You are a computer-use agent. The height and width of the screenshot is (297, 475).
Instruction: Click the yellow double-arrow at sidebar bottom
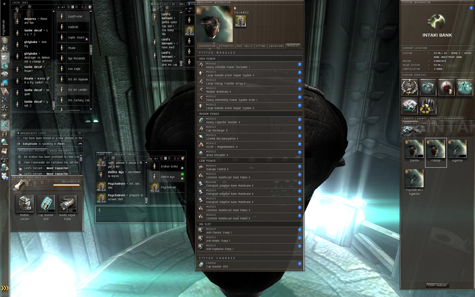(5, 289)
